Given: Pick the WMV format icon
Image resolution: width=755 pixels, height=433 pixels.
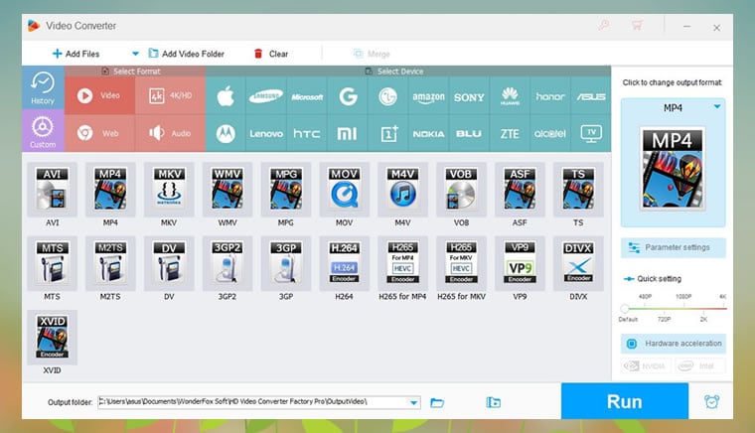Looking at the screenshot, I should click(227, 189).
